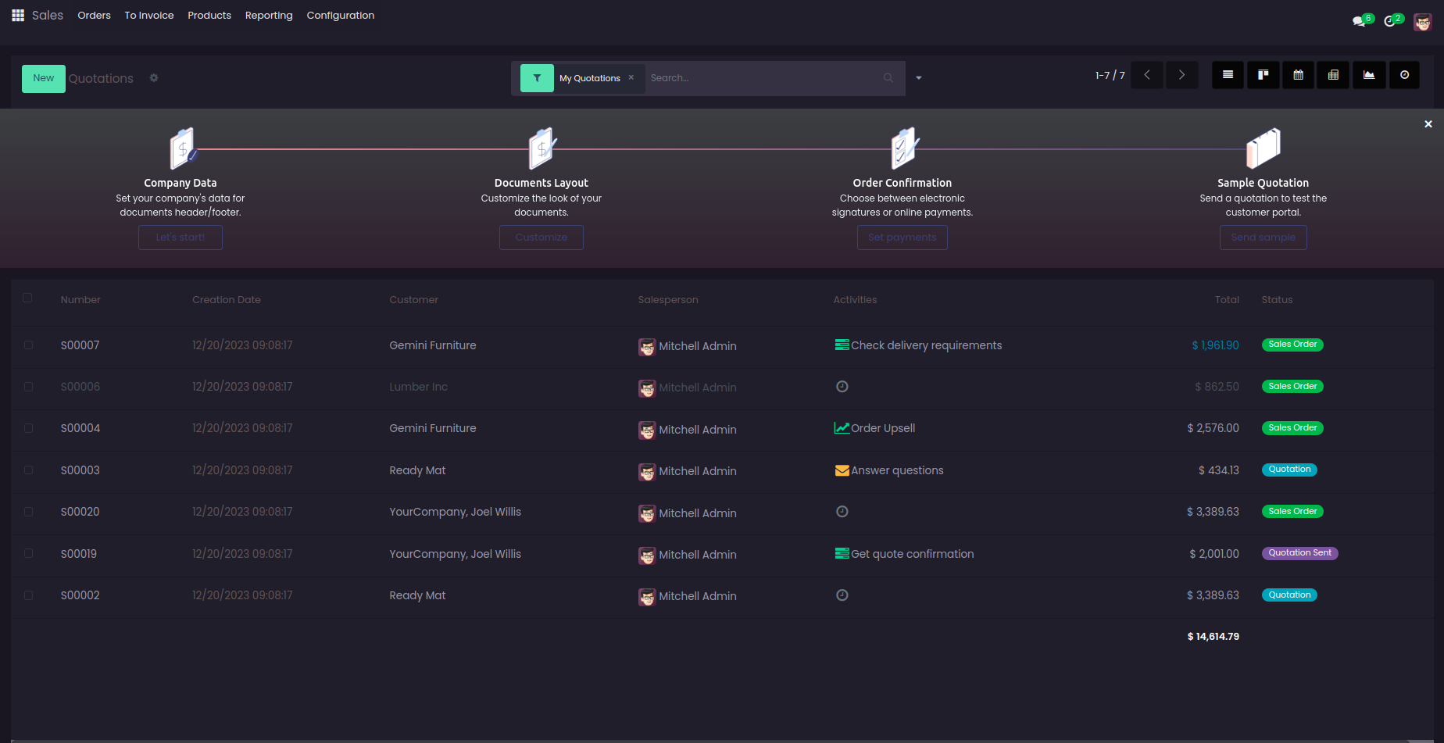
Task: Remove the My Quotations filter facet
Action: [631, 77]
